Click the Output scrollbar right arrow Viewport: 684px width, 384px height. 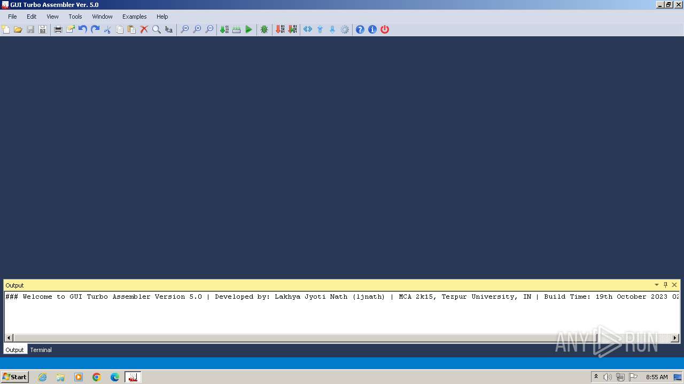(675, 338)
